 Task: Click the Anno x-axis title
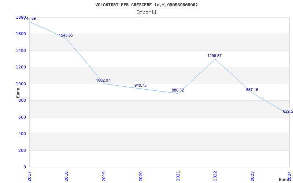pos(284,179)
